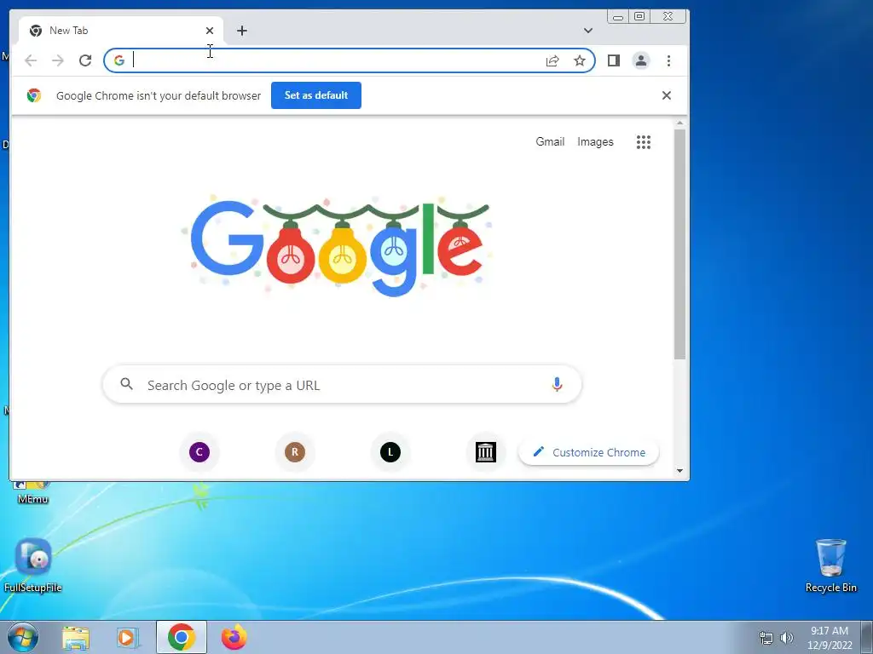Viewport: 873px width, 654px height.
Task: Select the FullSetupFile desktop icon
Action: 33,565
